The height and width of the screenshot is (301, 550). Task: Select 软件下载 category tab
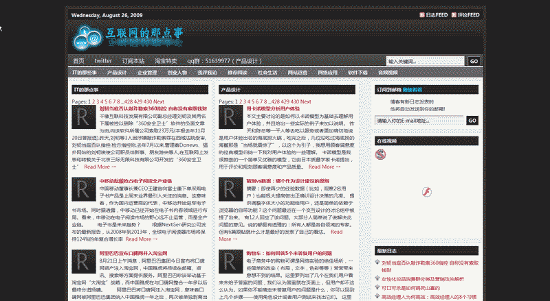(x=357, y=73)
